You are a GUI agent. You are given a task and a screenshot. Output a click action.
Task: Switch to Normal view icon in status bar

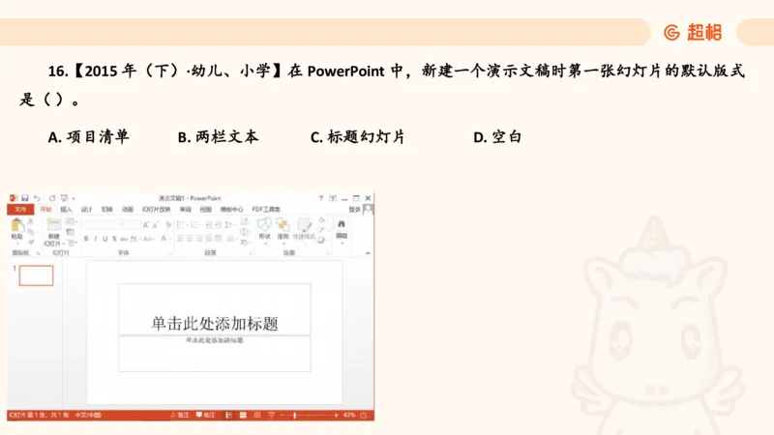228,416
